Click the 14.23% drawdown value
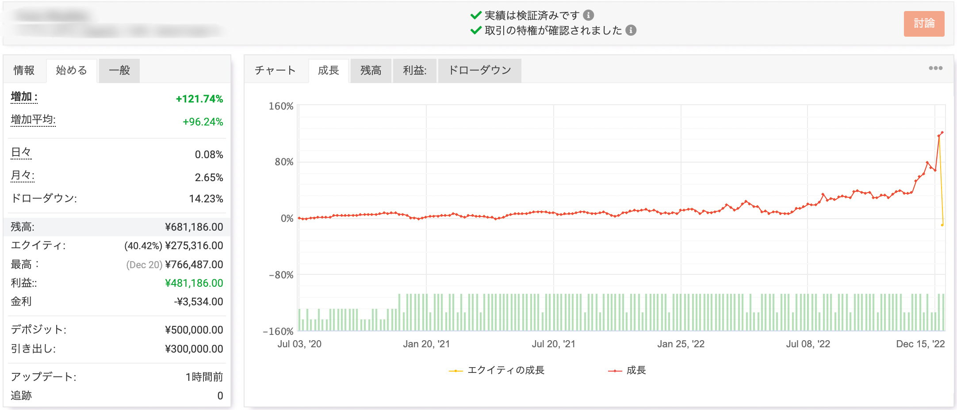 [206, 199]
